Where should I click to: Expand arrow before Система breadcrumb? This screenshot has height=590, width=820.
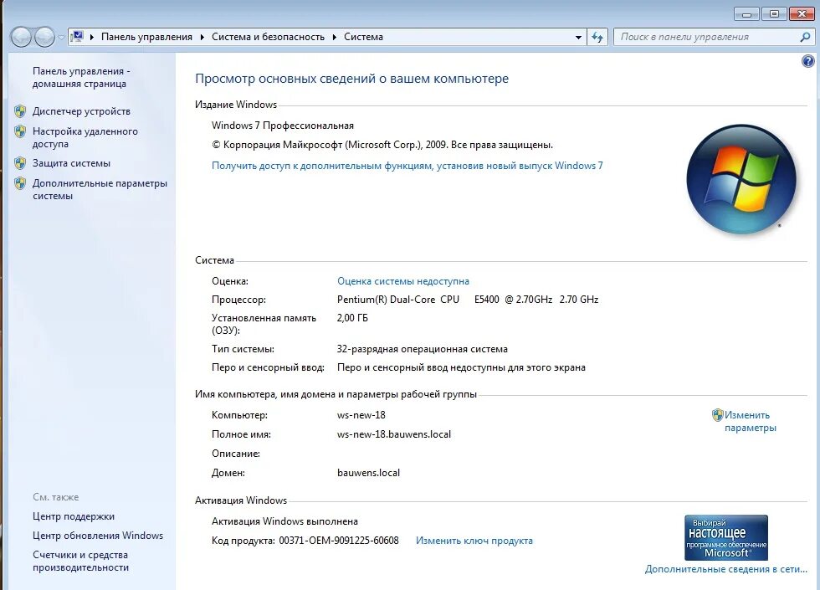[334, 37]
